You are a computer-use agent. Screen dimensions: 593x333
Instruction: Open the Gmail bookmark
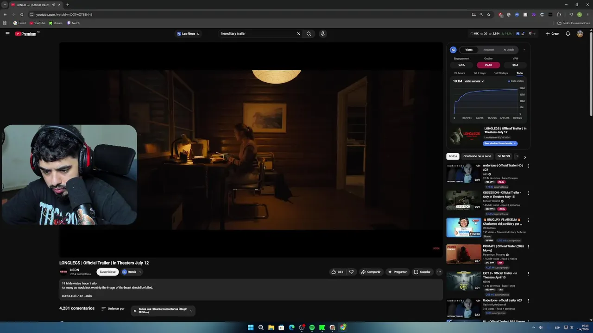(19, 23)
